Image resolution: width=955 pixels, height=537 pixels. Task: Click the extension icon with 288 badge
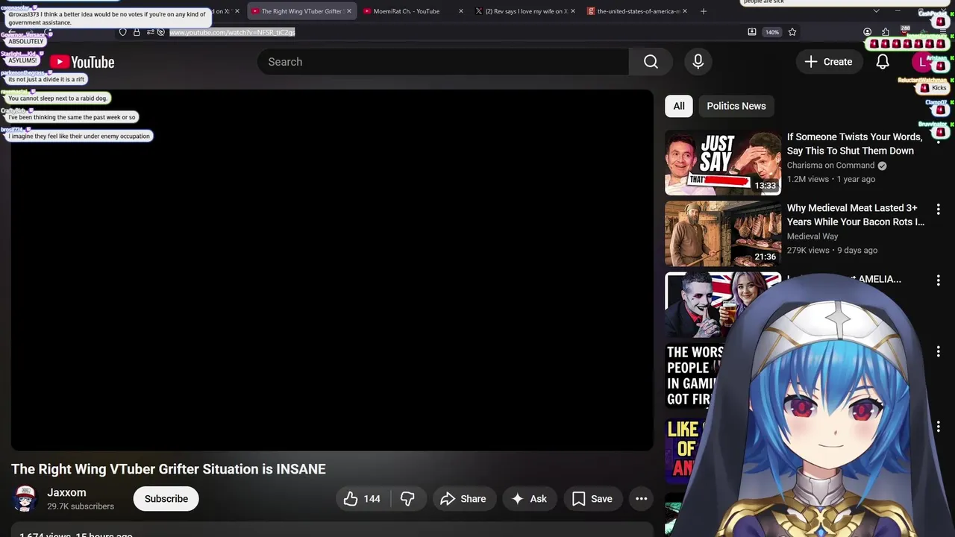pyautogui.click(x=904, y=31)
